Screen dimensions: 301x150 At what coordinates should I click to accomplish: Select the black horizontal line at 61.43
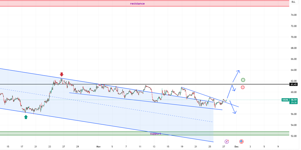point(159,84)
